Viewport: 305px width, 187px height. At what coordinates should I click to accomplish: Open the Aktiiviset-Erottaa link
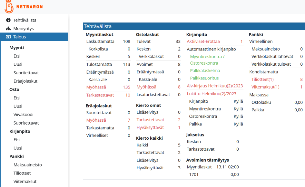pyautogui.click(x=203, y=42)
